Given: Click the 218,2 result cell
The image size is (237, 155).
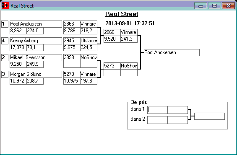Looking at the screenshot, I should point(89,31).
